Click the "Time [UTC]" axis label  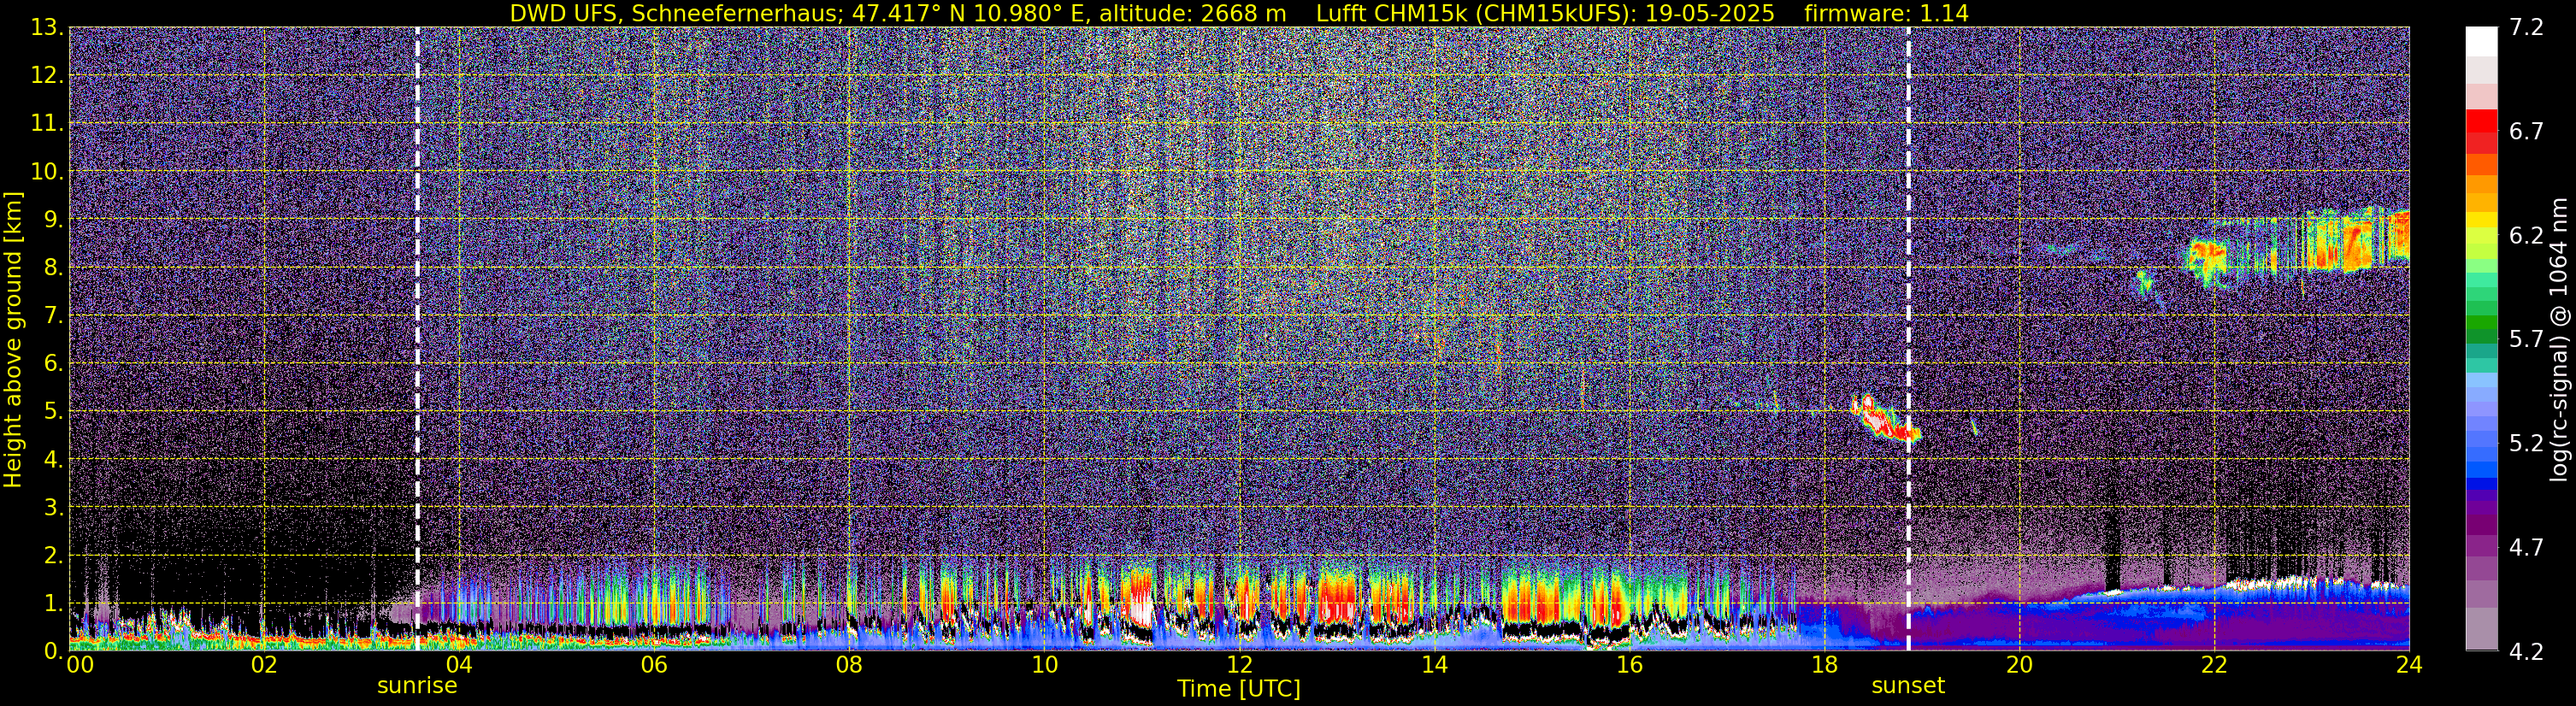[x=1238, y=689]
